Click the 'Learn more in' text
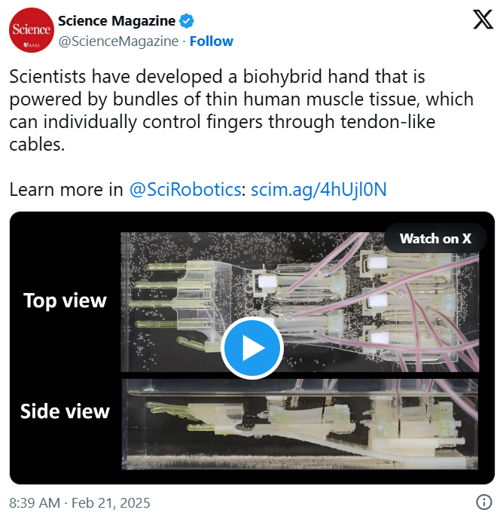Screen dimensions: 503x516 point(66,190)
